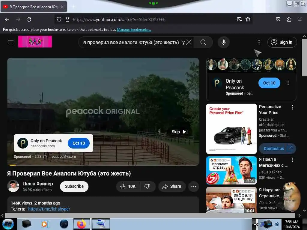This screenshot has height=230, width=307.
Task: Open the tracking protection shield icon
Action: [x=59, y=19]
